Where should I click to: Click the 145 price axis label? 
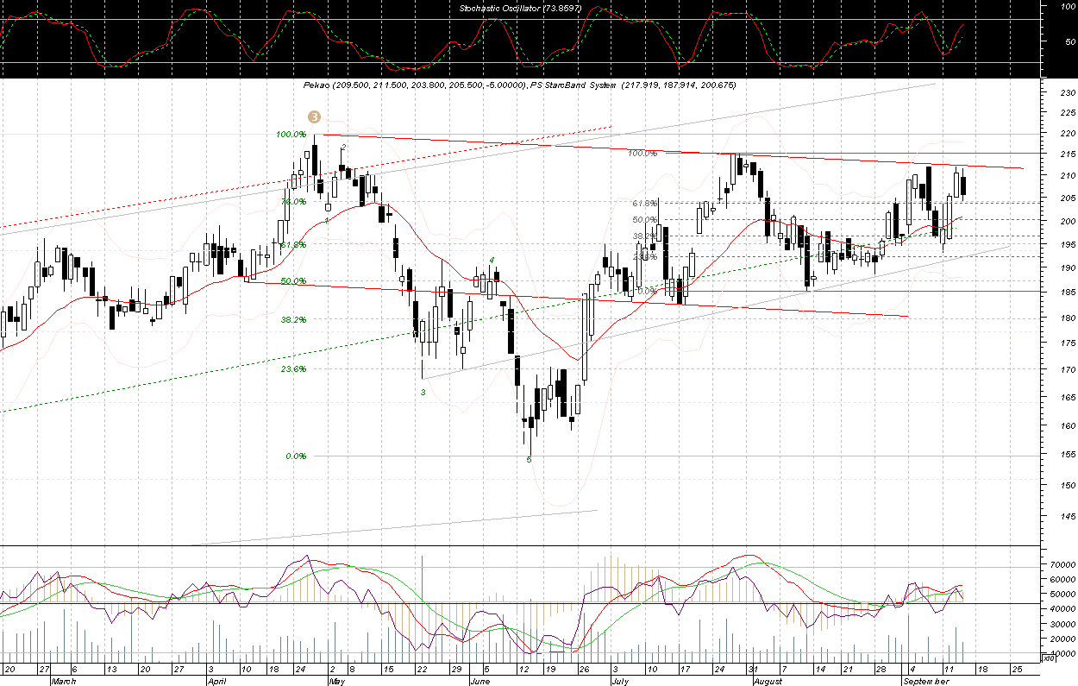[1066, 516]
